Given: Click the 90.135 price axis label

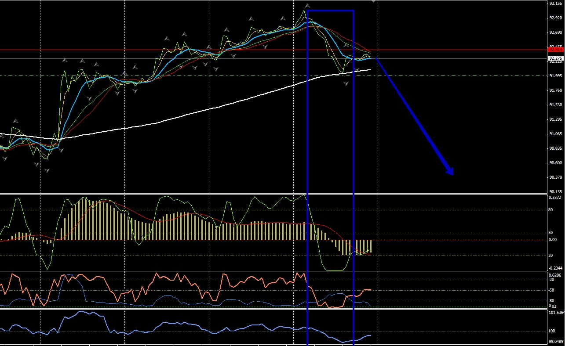Looking at the screenshot, I should click(x=556, y=192).
